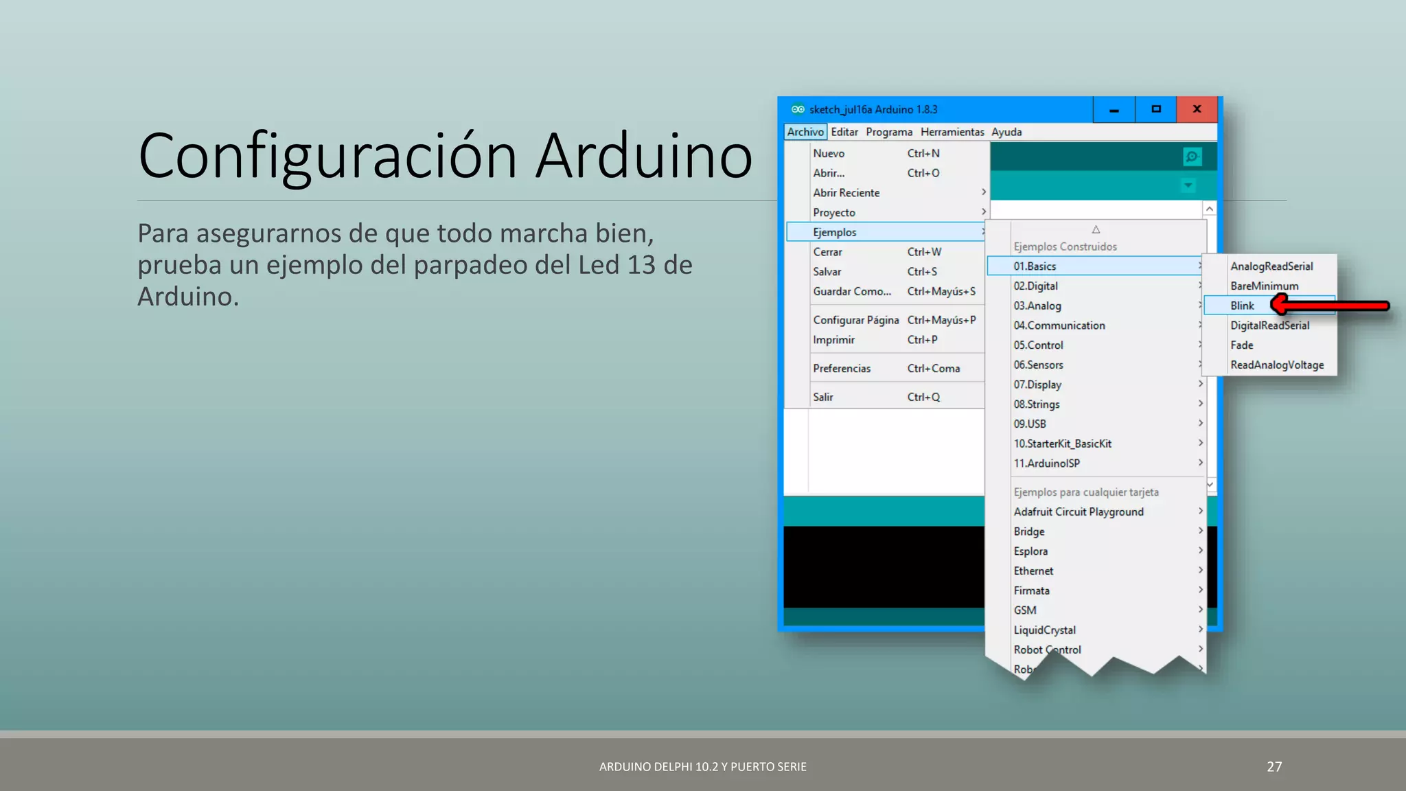Viewport: 1406px width, 791px height.
Task: Open LiquidCrystal library examples
Action: pos(1096,630)
